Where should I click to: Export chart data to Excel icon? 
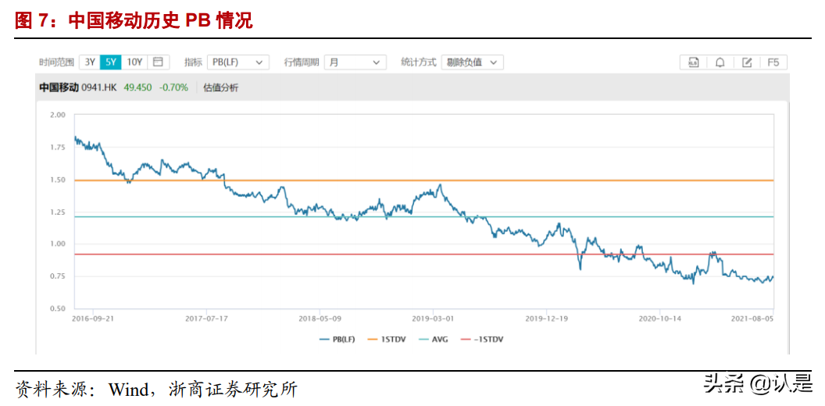[x=694, y=62]
